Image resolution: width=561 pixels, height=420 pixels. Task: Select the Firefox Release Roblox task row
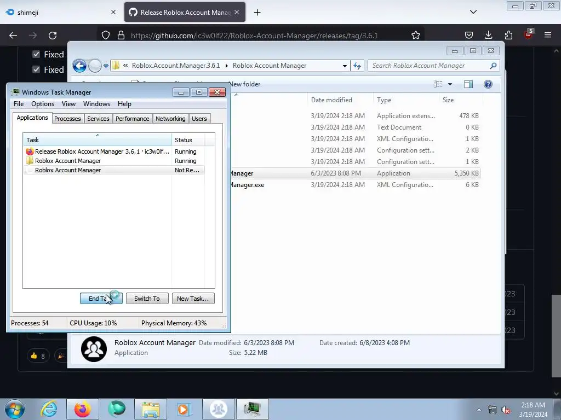[x=114, y=151]
